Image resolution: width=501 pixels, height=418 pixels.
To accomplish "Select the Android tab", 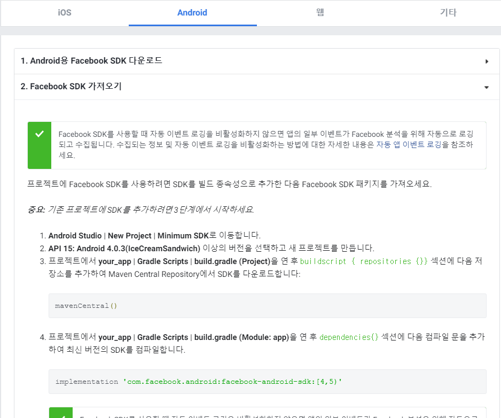I will coord(192,13).
